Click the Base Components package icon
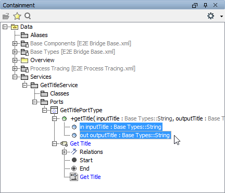Viewport: 225px width, 193px height. pyautogui.click(x=24, y=44)
